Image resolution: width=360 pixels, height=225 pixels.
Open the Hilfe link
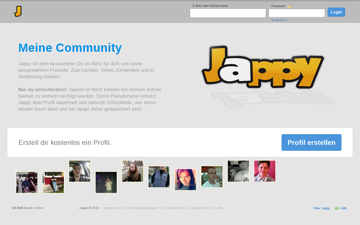[x=343, y=208]
